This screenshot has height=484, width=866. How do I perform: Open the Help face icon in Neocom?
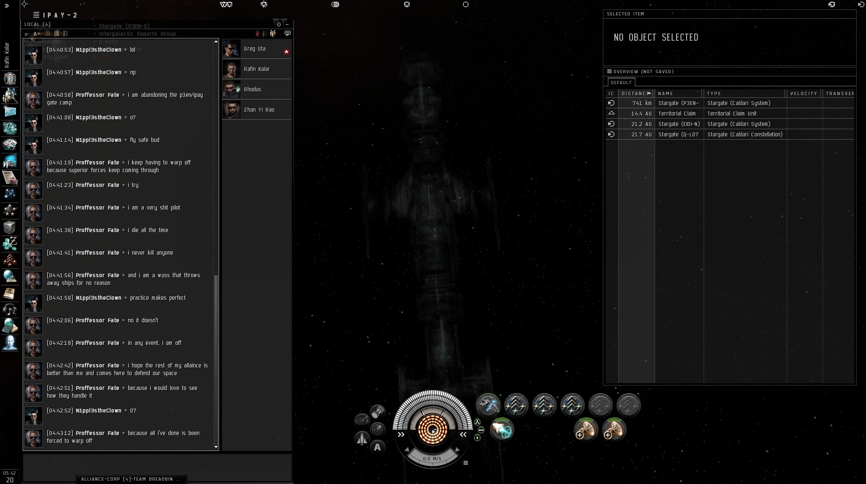[x=10, y=344]
